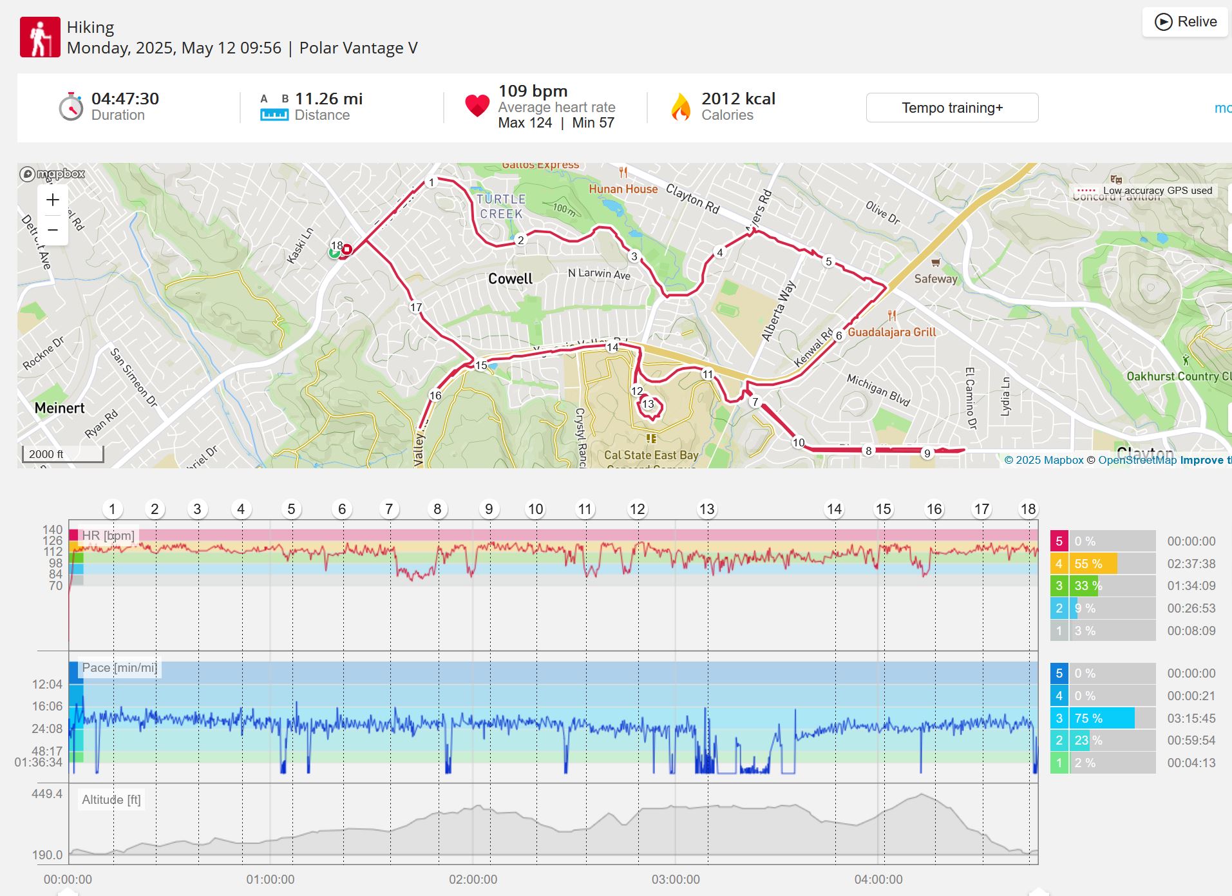Click heart rate zone 4 swatch

(x=1059, y=564)
